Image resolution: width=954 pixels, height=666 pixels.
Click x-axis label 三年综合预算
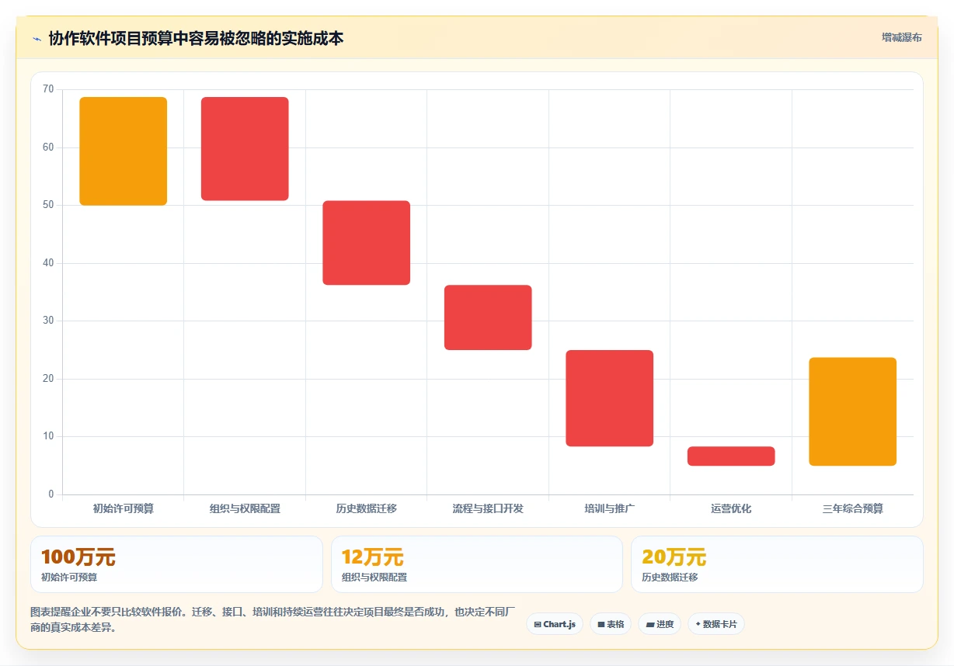point(853,509)
